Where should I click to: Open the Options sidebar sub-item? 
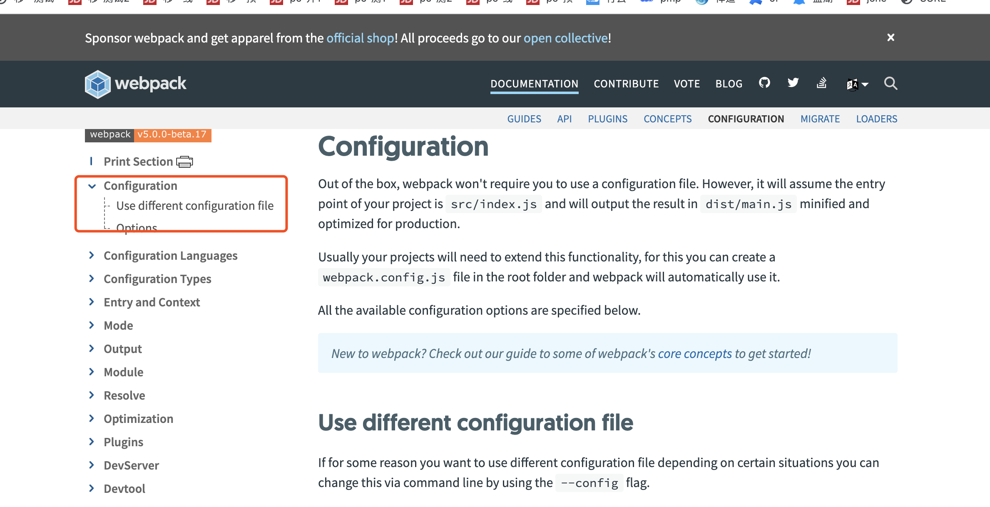(137, 228)
